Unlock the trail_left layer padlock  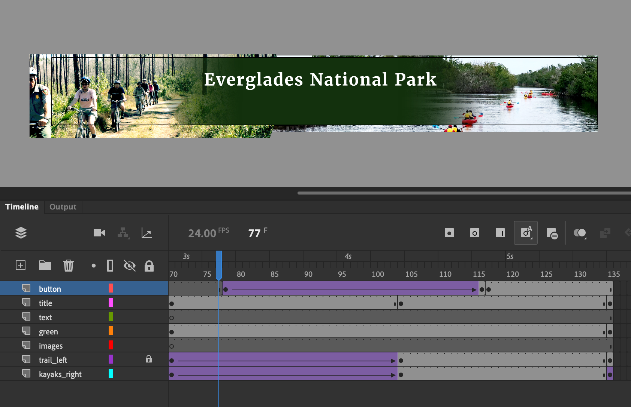click(x=149, y=359)
